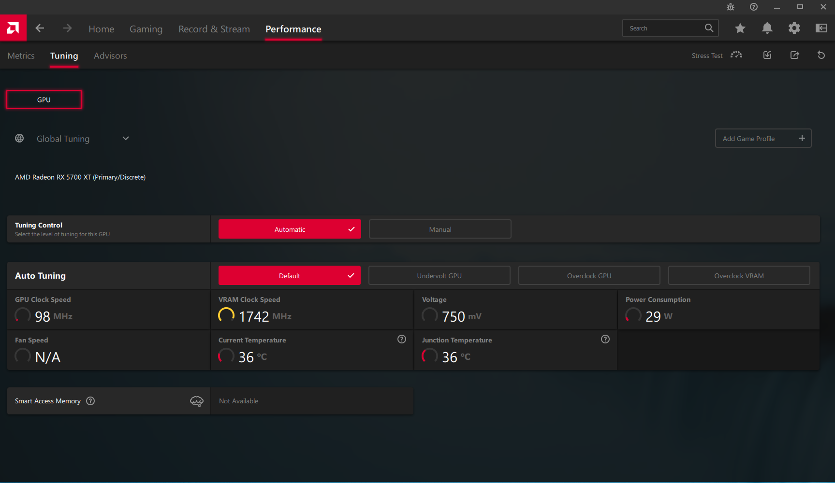Image resolution: width=835 pixels, height=483 pixels.
Task: Switch to the Metrics subtab
Action: click(21, 56)
